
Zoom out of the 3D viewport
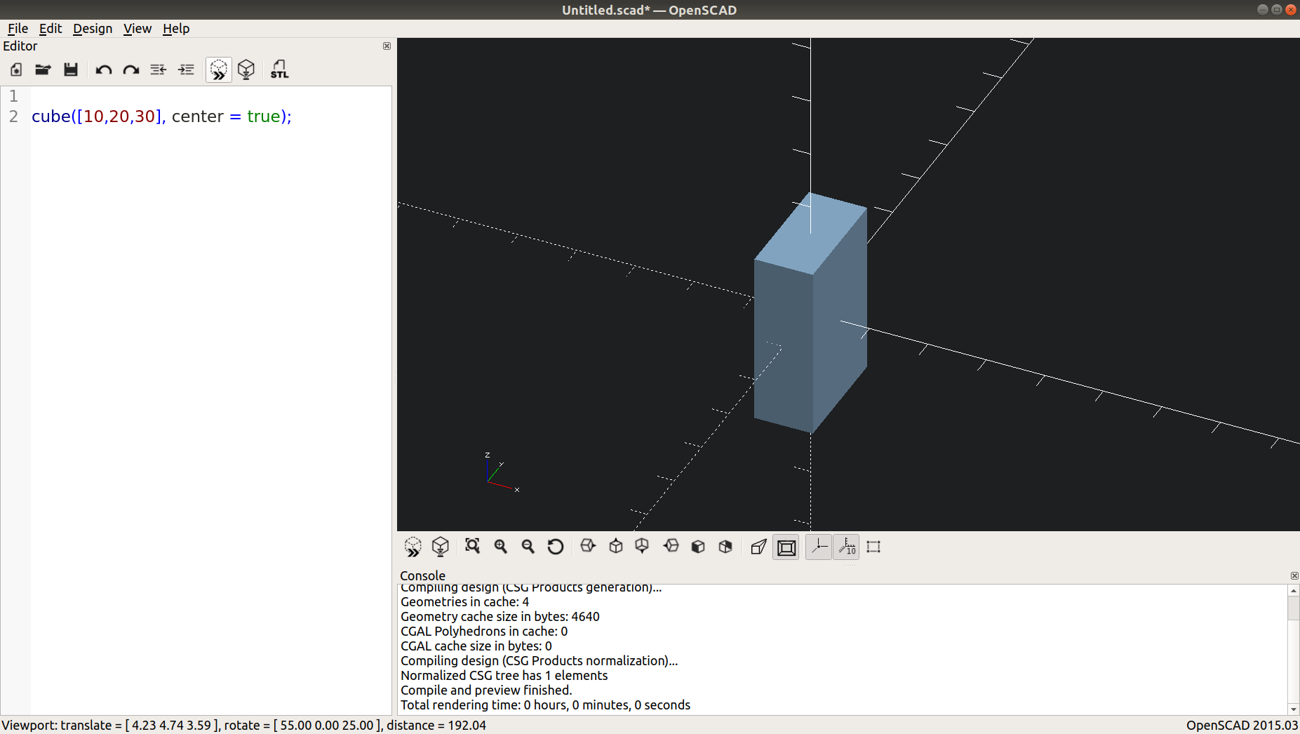[528, 547]
